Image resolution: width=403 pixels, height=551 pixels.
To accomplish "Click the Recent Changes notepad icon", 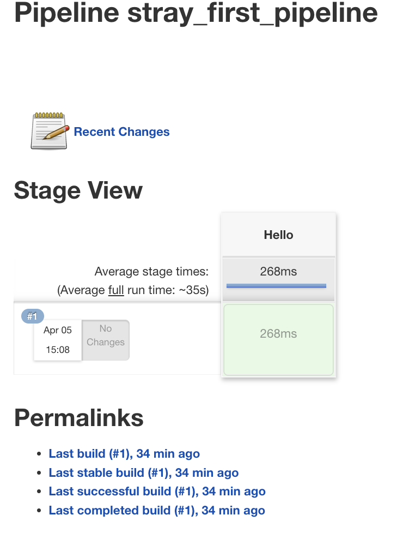I will click(x=50, y=131).
